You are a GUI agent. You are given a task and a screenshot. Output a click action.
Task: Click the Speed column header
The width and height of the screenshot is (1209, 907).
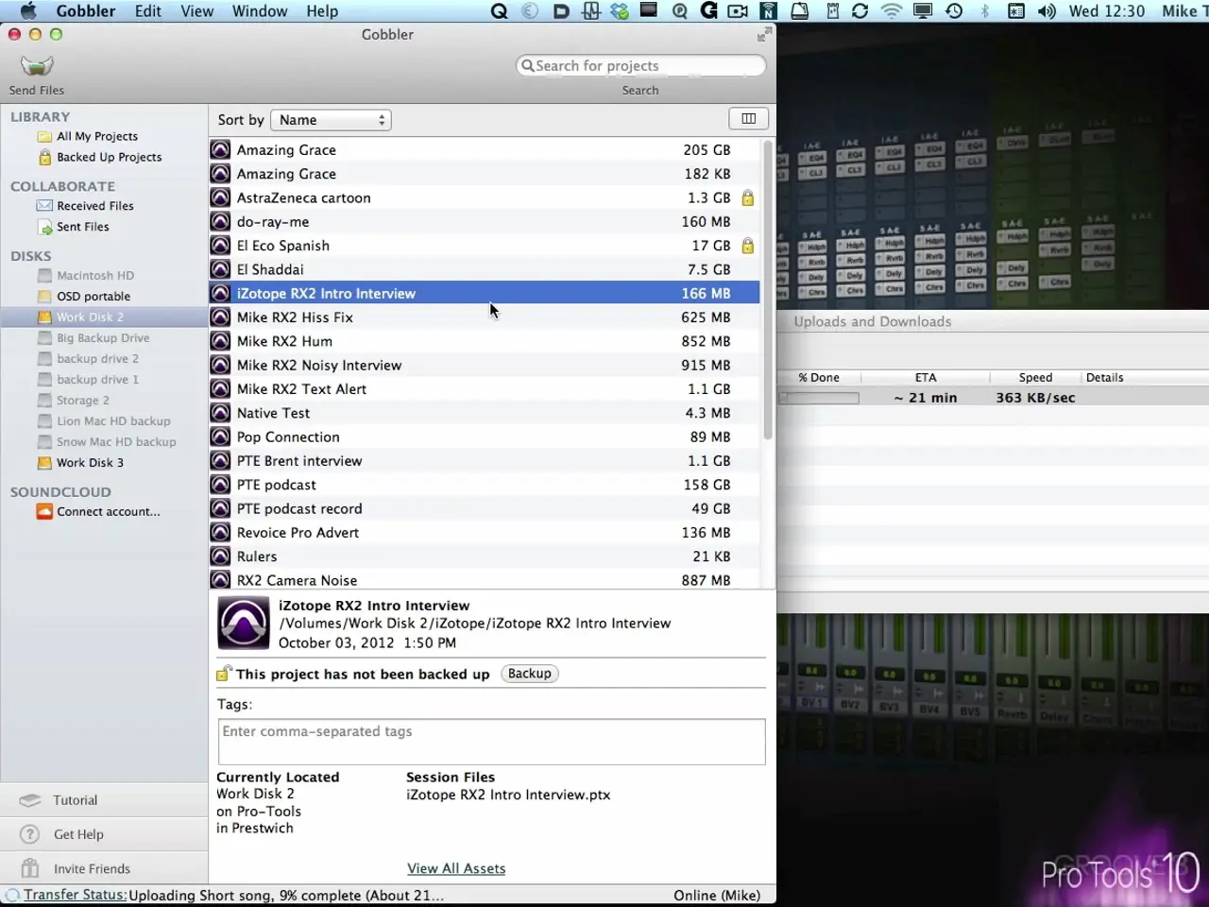(1035, 377)
